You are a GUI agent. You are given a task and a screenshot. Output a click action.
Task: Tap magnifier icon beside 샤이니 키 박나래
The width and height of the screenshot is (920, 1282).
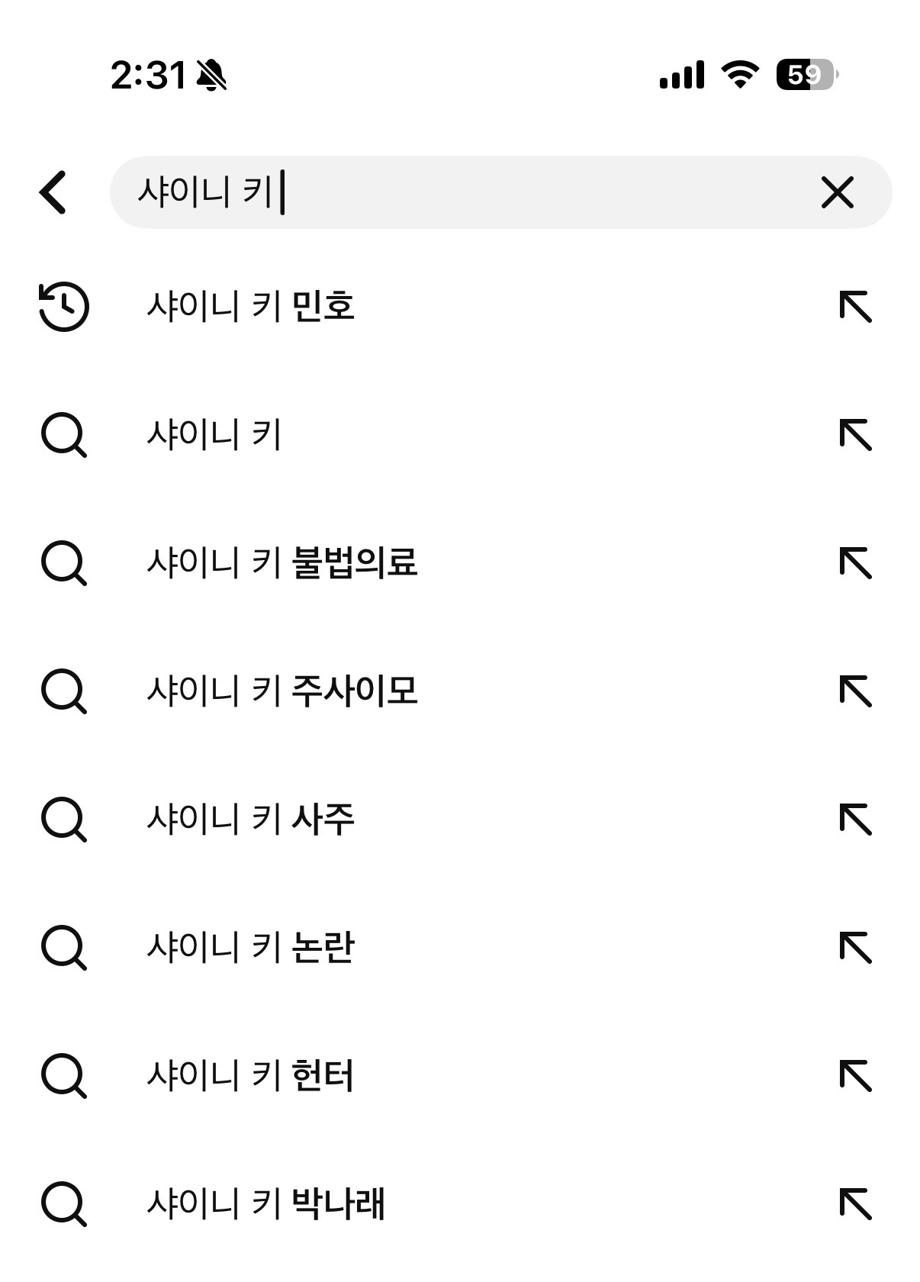coord(64,1204)
